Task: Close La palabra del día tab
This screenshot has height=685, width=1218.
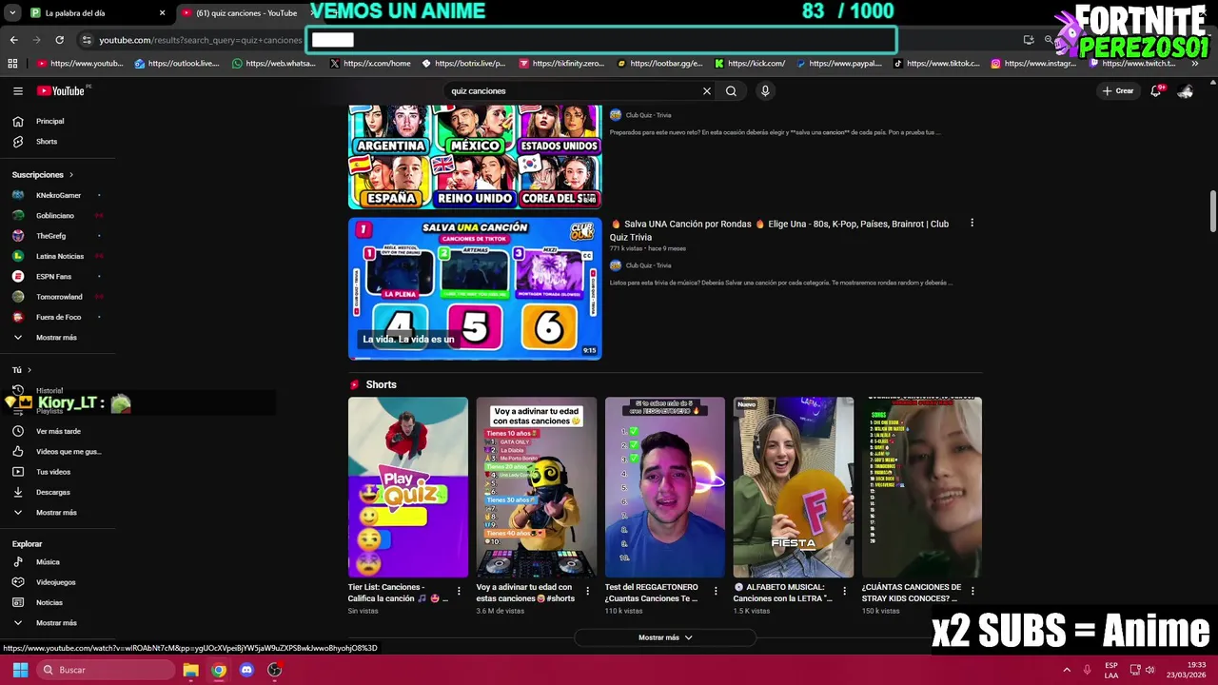Action: [162, 13]
